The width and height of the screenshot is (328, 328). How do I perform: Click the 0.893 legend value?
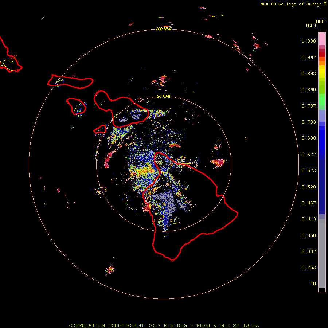pos(309,73)
